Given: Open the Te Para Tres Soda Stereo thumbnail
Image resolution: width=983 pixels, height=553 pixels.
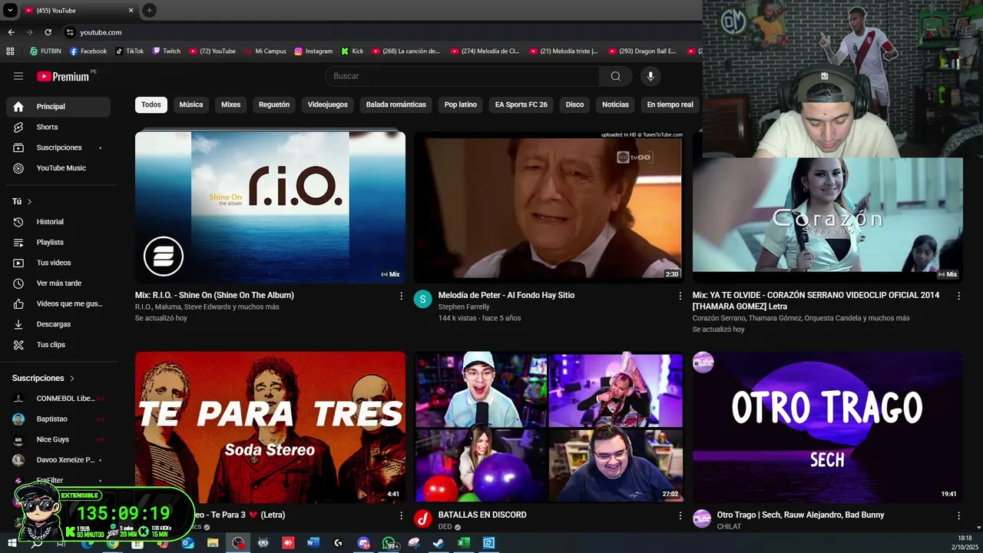Looking at the screenshot, I should pyautogui.click(x=270, y=427).
